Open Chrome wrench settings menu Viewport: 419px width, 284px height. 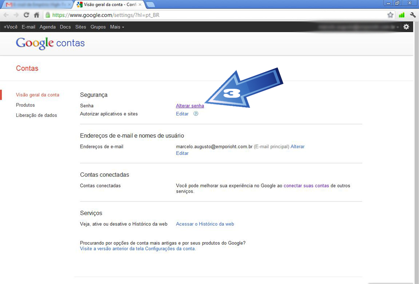point(413,15)
